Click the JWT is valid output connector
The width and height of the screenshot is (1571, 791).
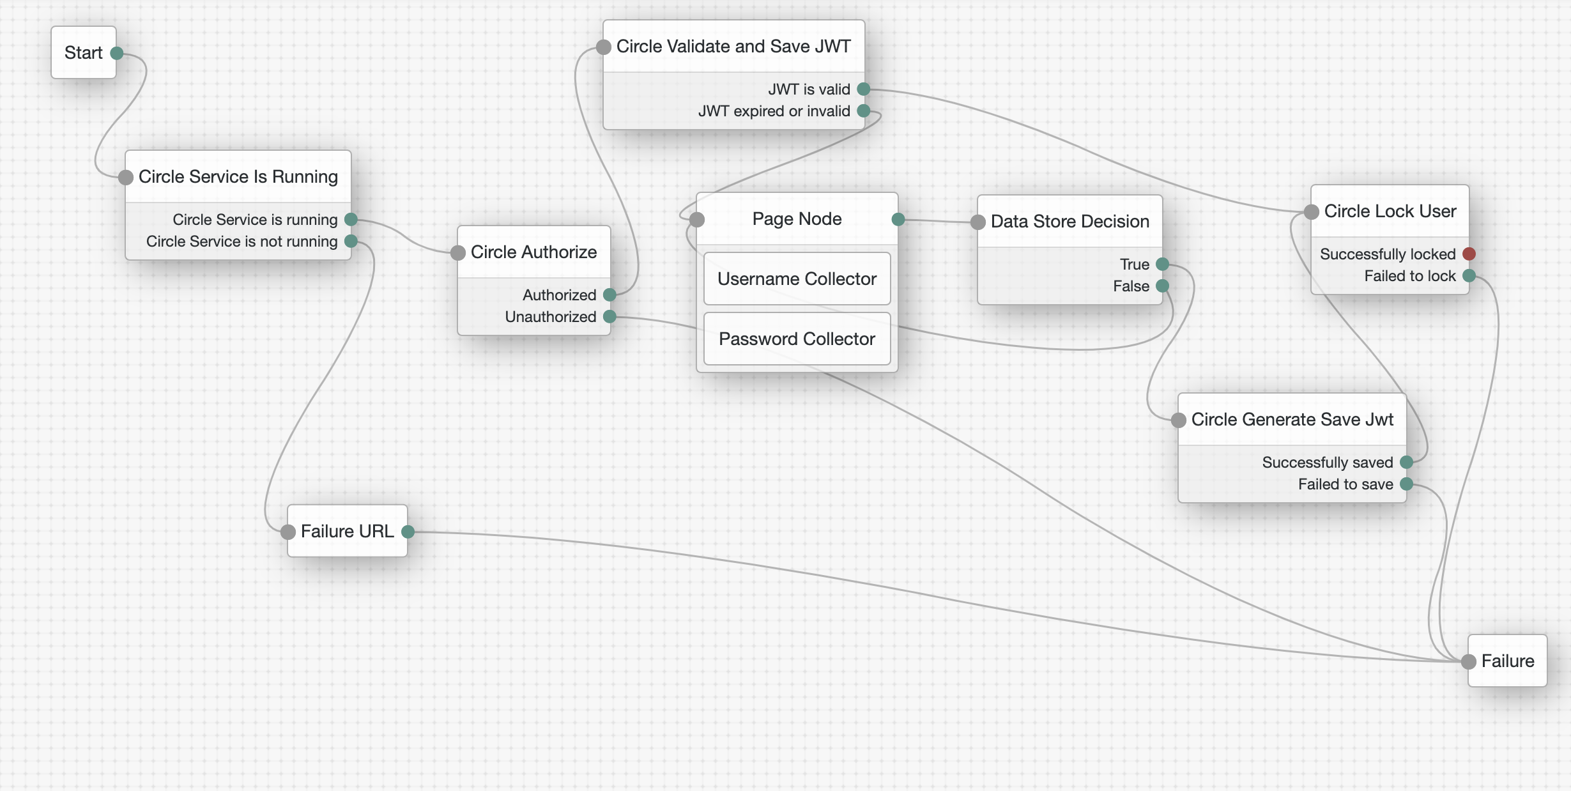tap(863, 89)
